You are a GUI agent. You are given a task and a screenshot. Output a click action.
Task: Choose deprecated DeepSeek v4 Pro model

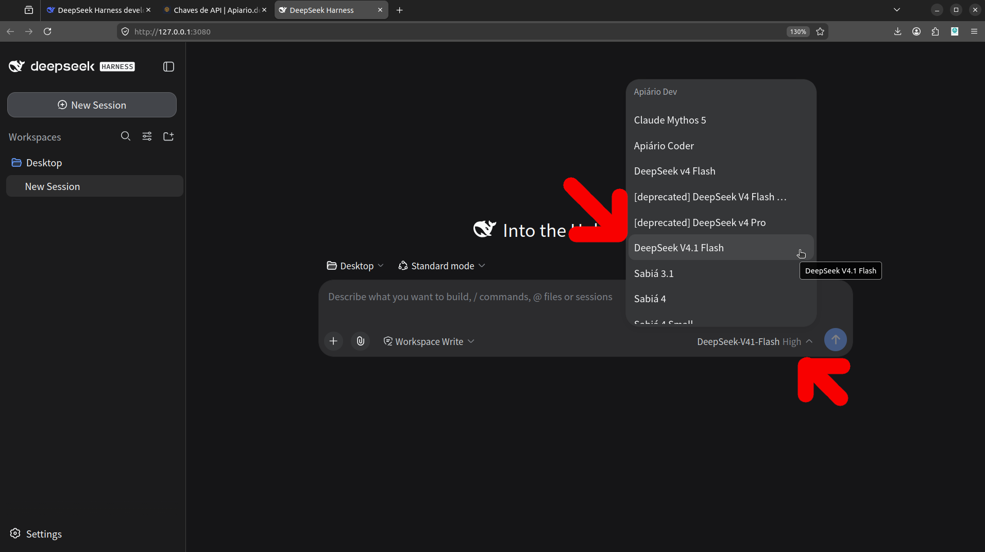721,222
